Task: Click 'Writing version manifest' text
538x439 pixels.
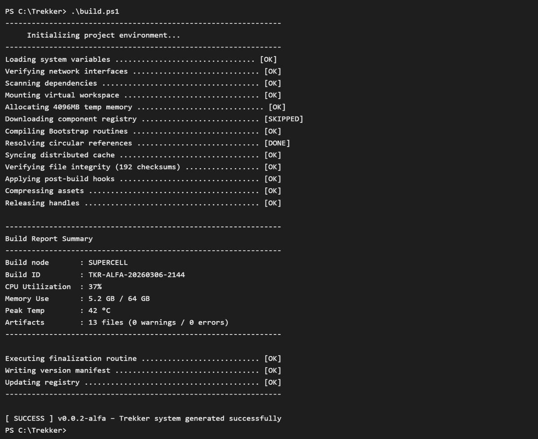Action: click(58, 370)
